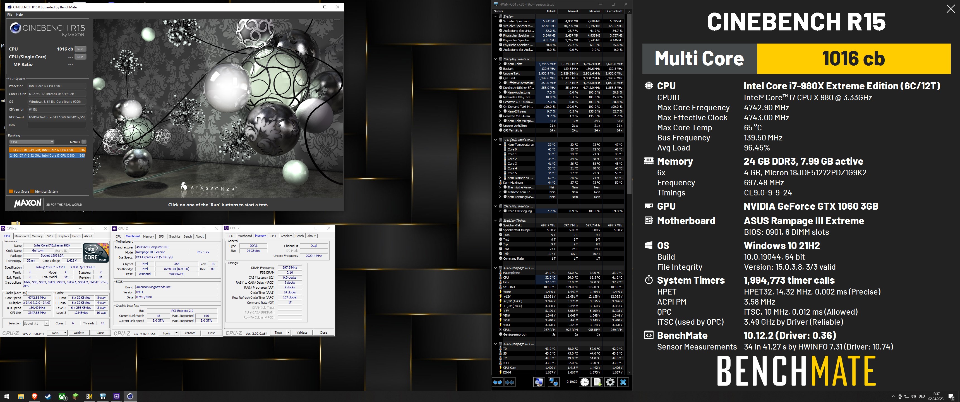Run Cinebench CPU multi-core test
This screenshot has height=402, width=960.
[x=80, y=49]
